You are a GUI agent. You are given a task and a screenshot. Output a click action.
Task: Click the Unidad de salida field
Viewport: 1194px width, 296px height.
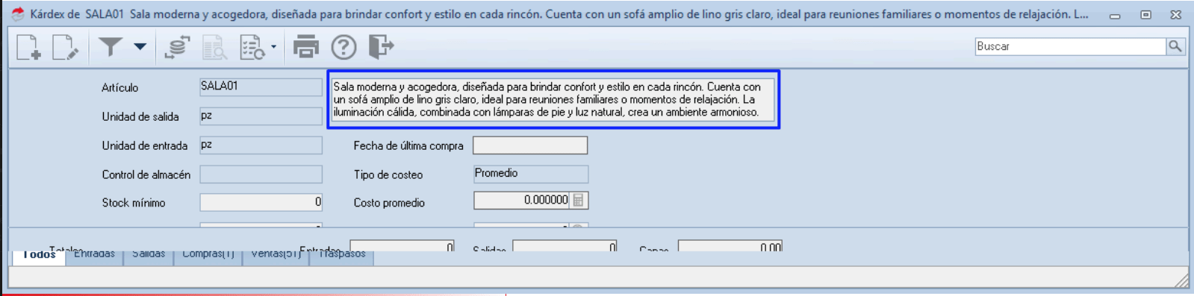click(x=261, y=116)
